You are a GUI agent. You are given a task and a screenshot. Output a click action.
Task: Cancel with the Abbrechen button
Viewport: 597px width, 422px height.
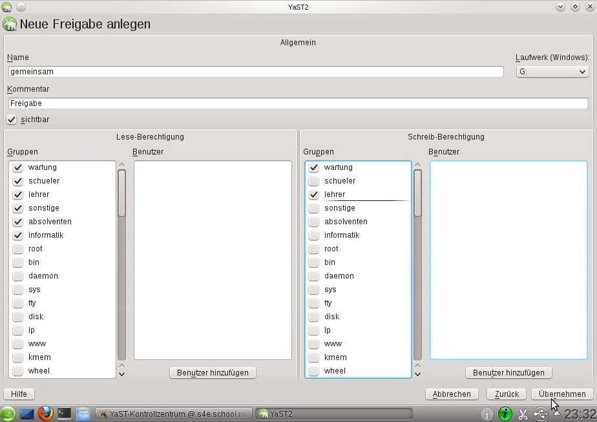coord(452,394)
